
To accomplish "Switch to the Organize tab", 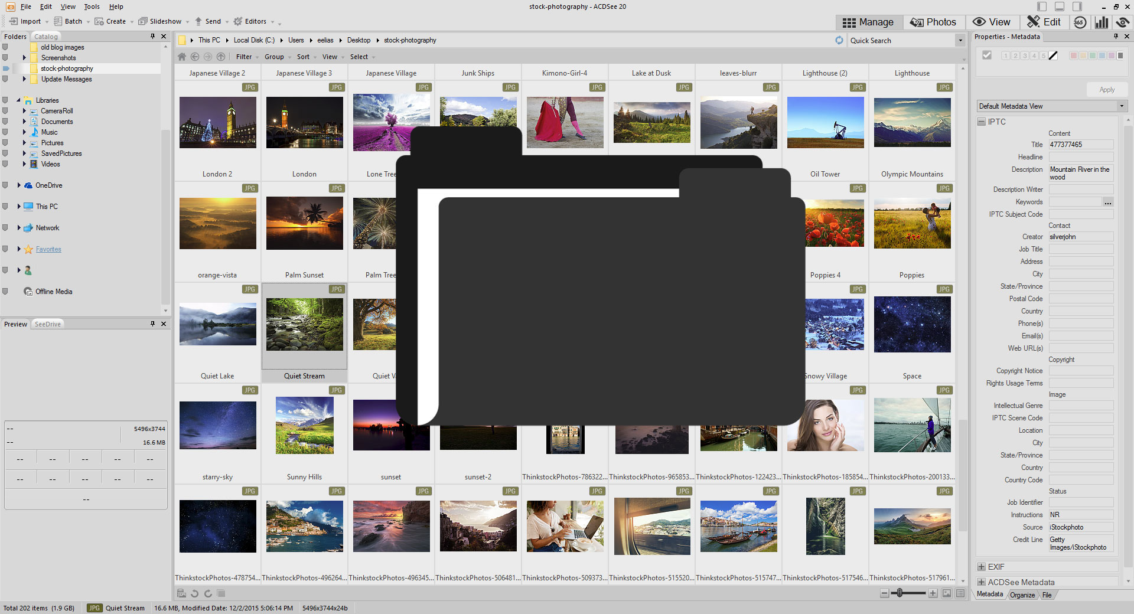I will pos(1022,595).
